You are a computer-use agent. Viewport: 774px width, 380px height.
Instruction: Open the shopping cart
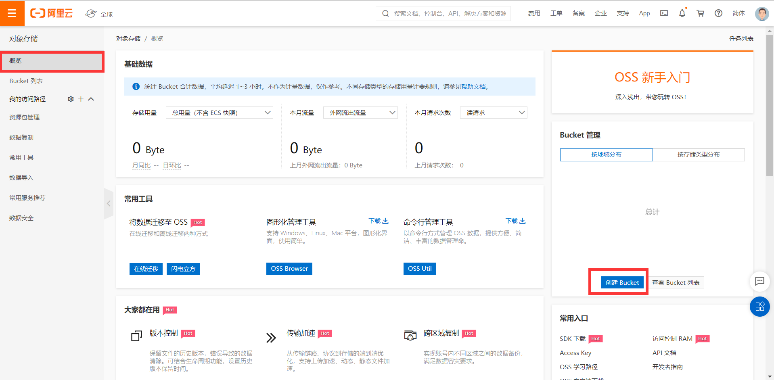(x=700, y=13)
